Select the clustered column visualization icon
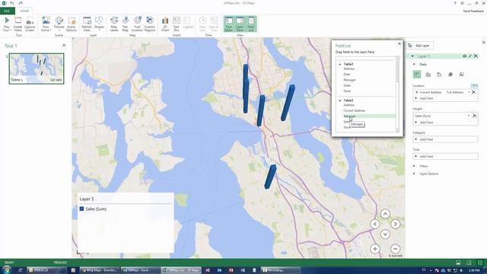487x274 pixels. 428,75
